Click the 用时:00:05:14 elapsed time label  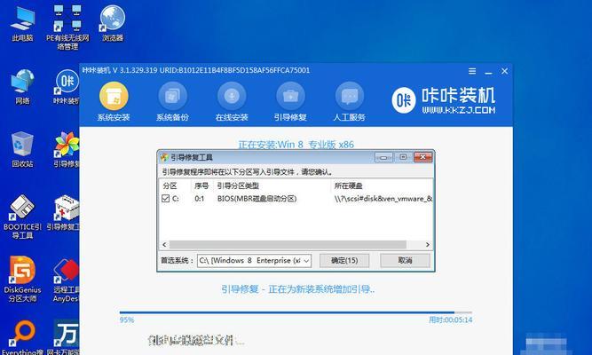[450, 319]
